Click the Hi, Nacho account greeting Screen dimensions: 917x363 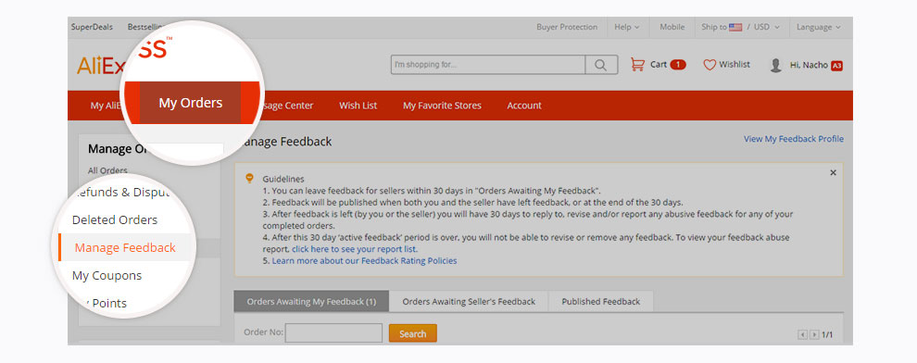(809, 66)
